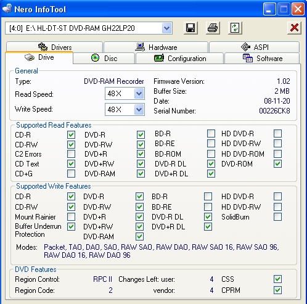Toggle Buffer Underrun Protection checkbox

[x=71, y=226]
